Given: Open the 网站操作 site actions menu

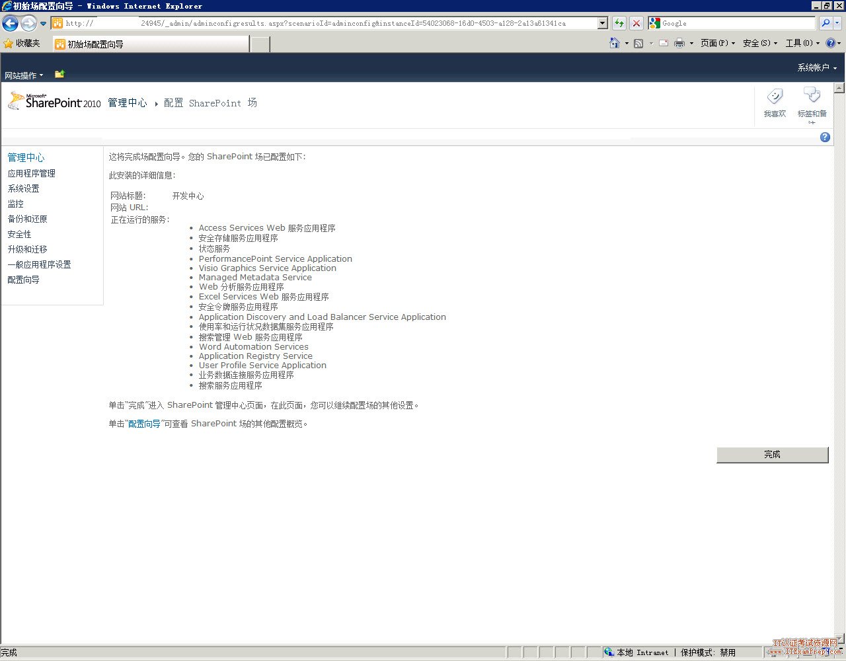Looking at the screenshot, I should tap(24, 75).
